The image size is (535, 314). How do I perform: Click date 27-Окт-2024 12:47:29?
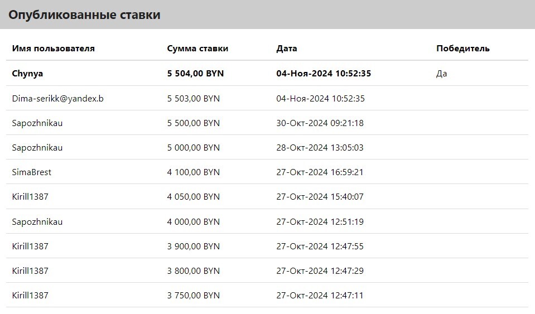coord(320,271)
